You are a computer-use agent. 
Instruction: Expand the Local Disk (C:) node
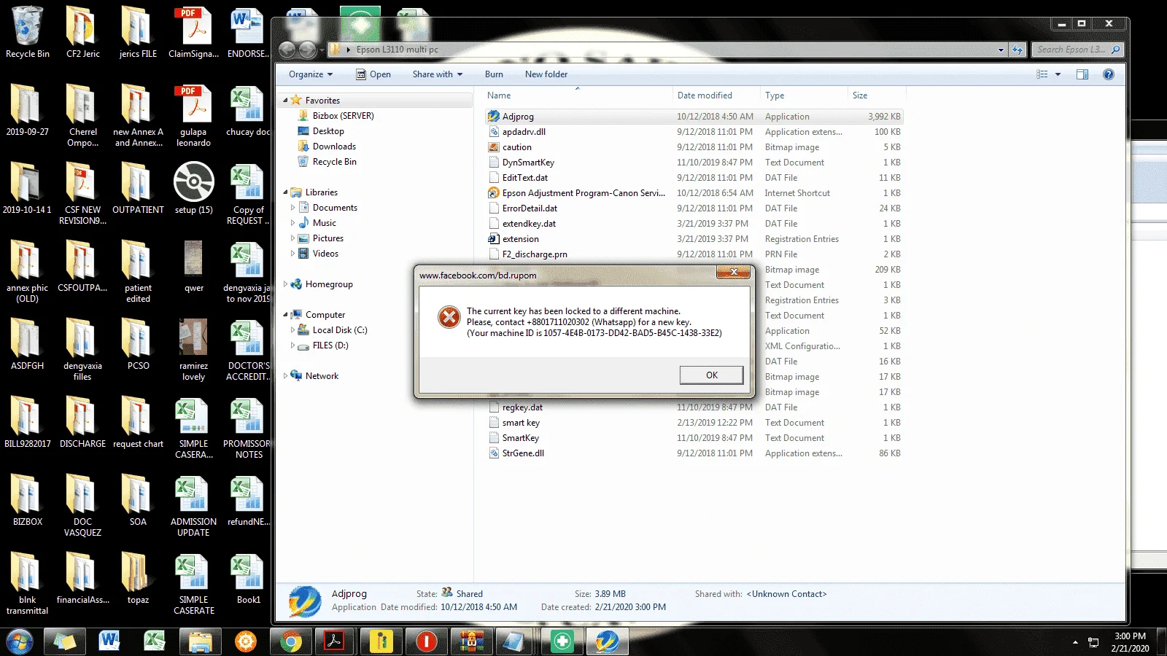(x=292, y=330)
